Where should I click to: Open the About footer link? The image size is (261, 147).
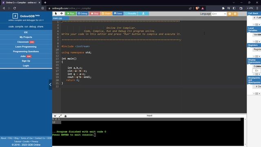point(3,138)
